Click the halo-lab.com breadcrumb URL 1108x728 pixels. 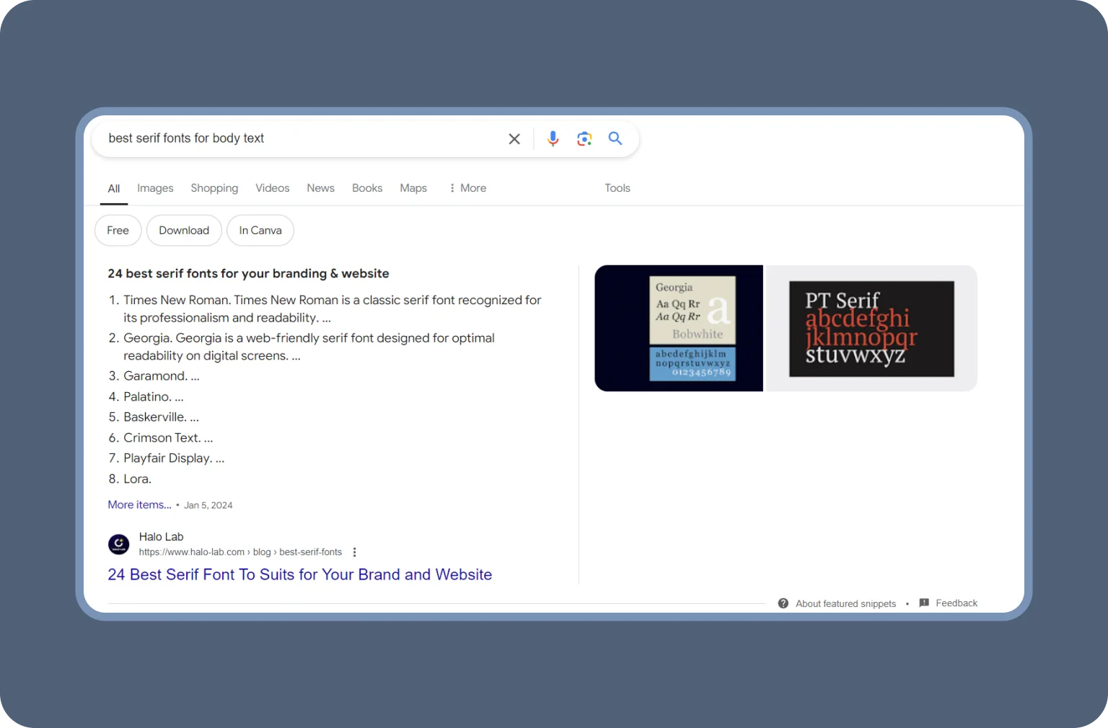240,552
